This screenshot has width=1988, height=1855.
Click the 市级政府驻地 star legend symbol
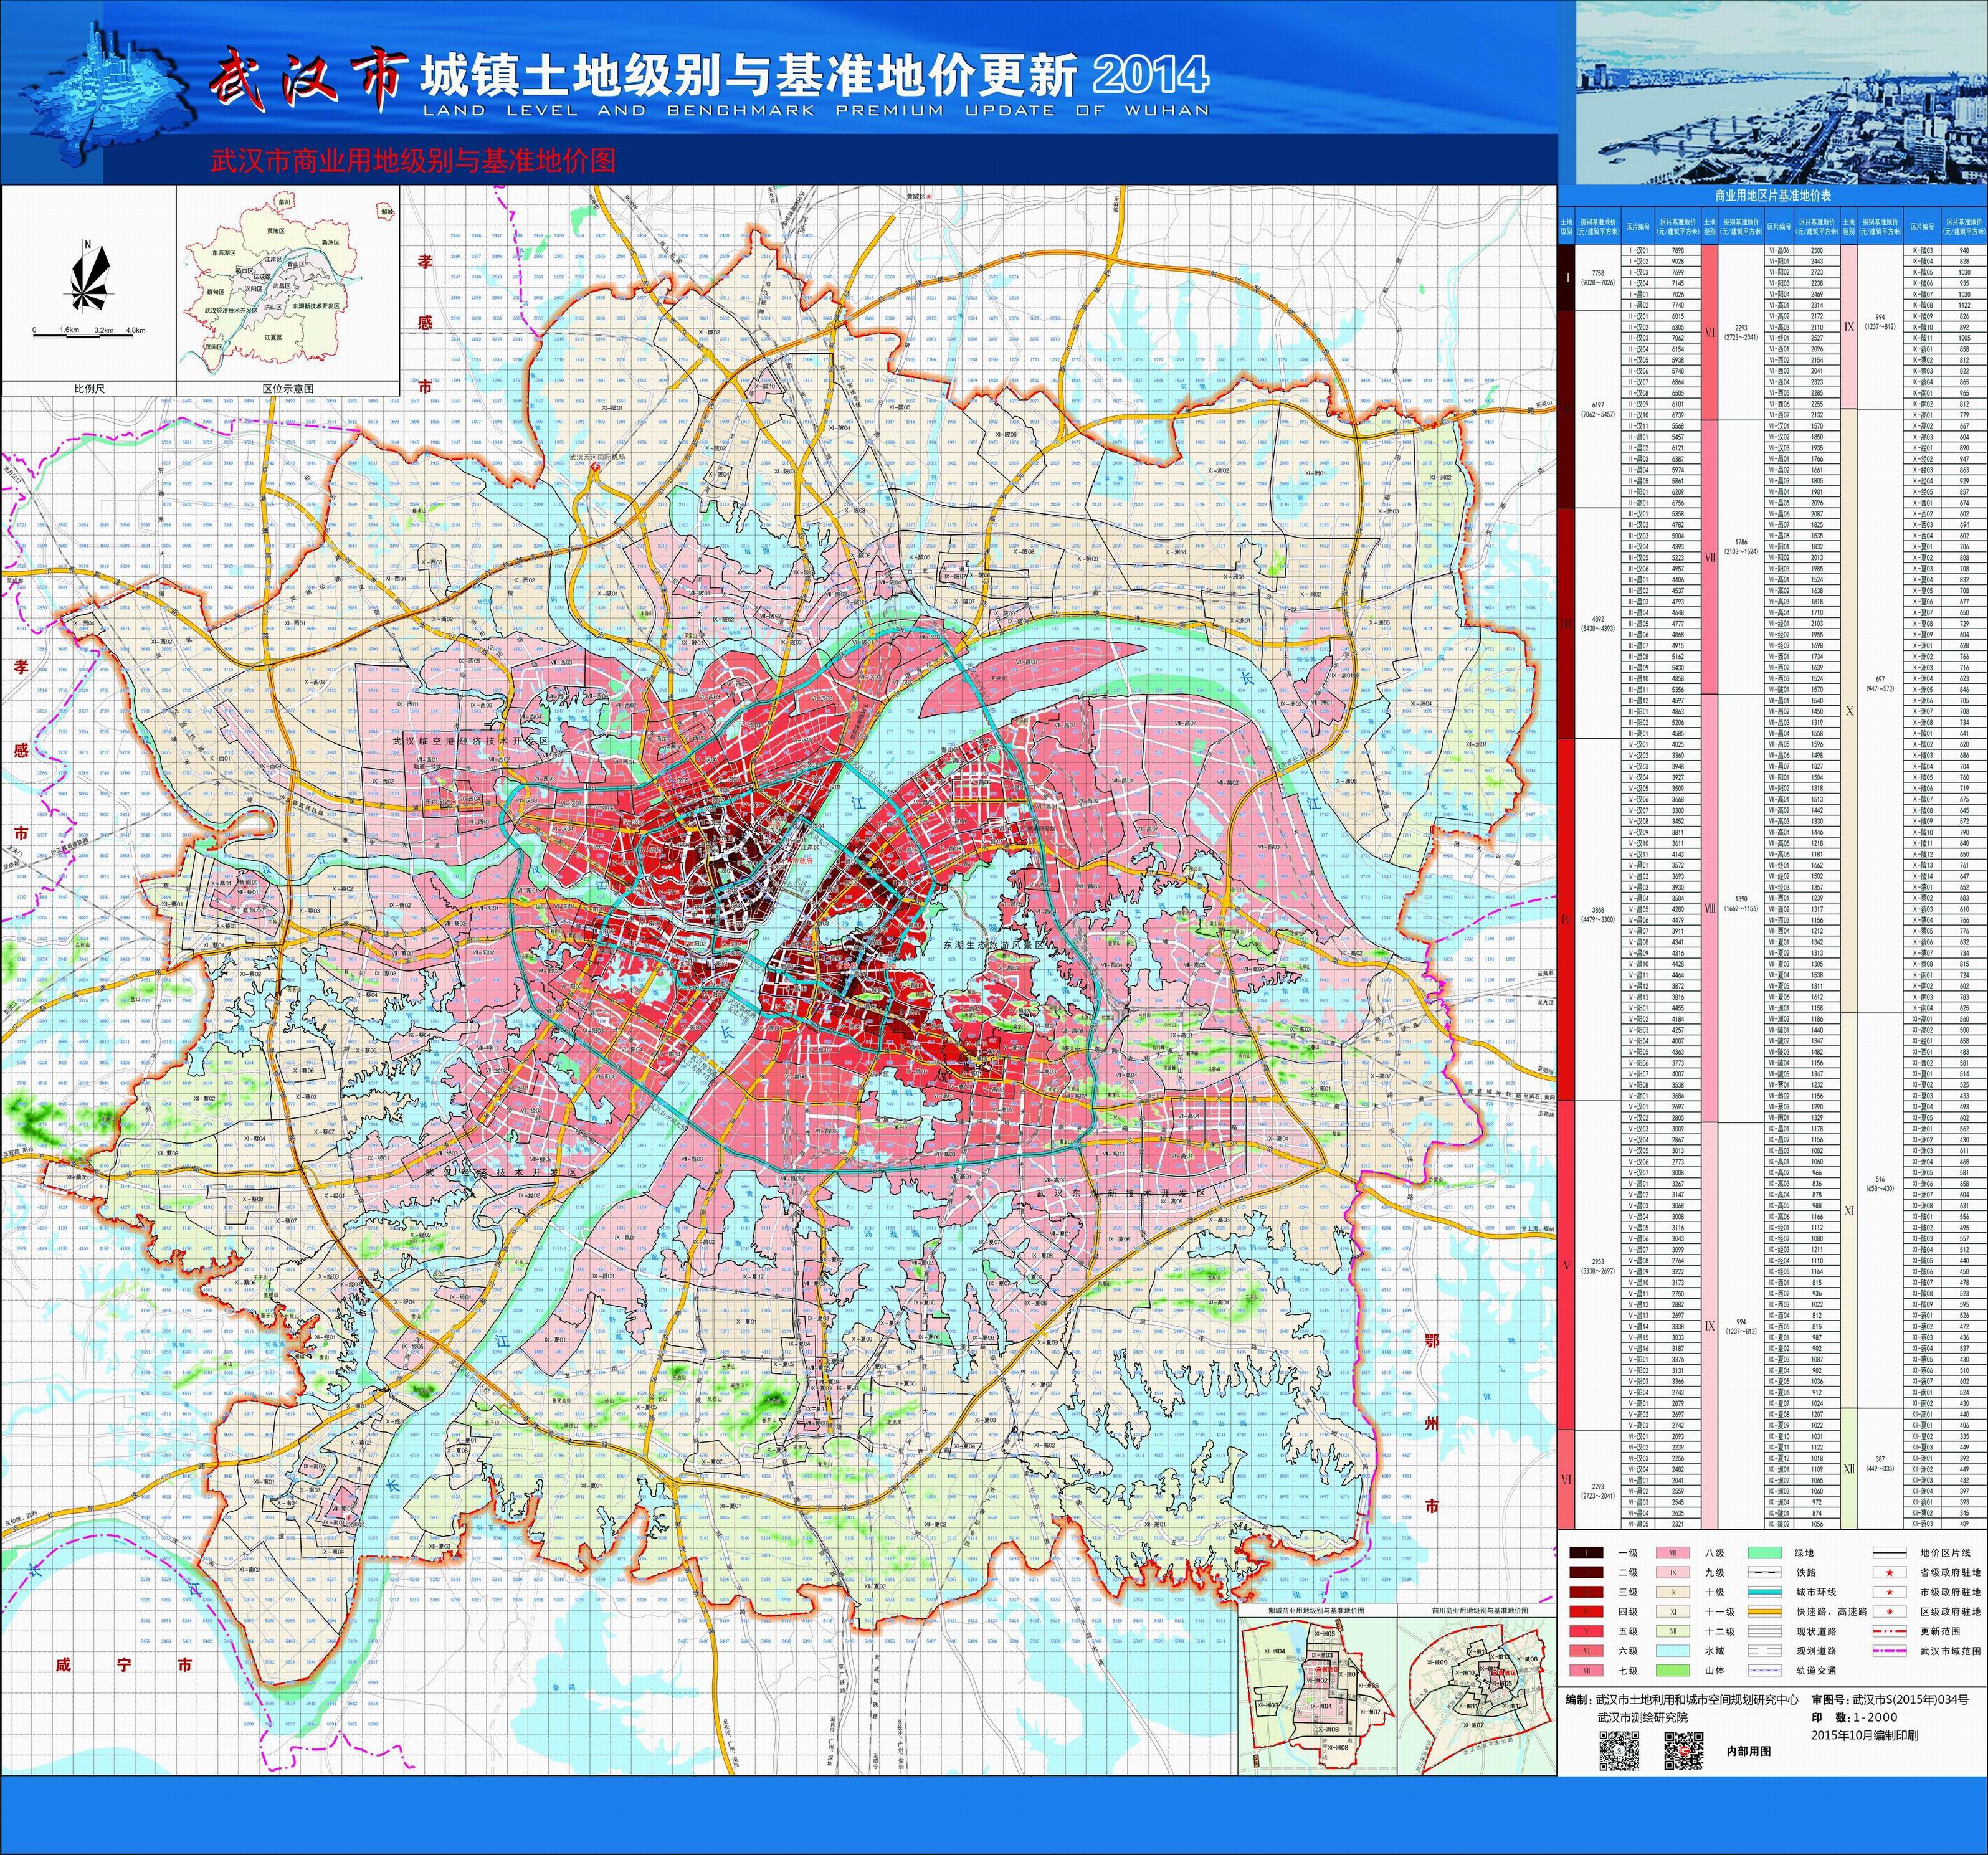(x=1890, y=1592)
